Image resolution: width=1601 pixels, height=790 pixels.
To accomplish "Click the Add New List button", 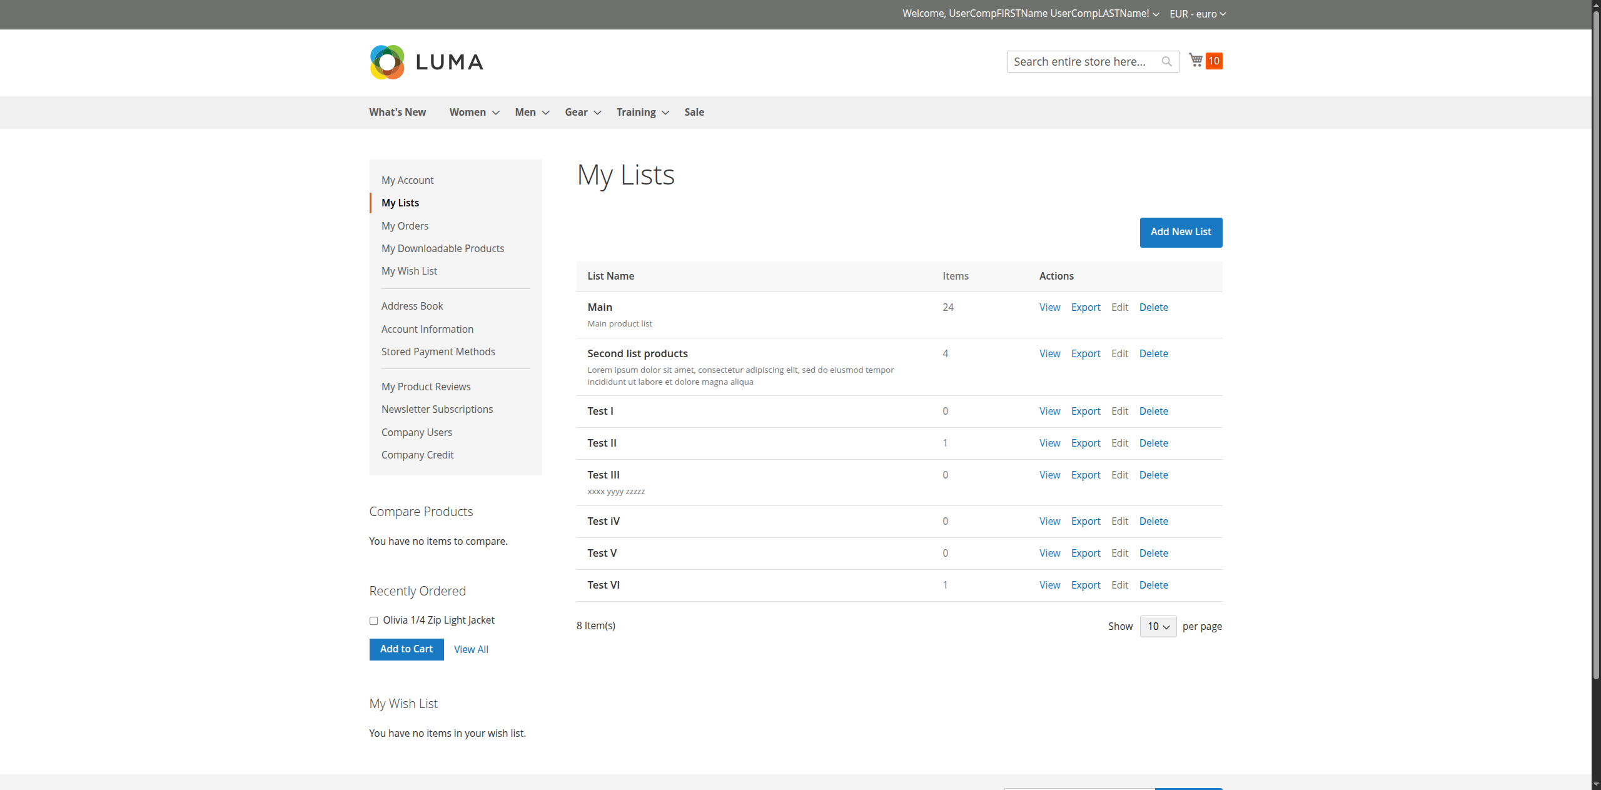I will coord(1180,232).
